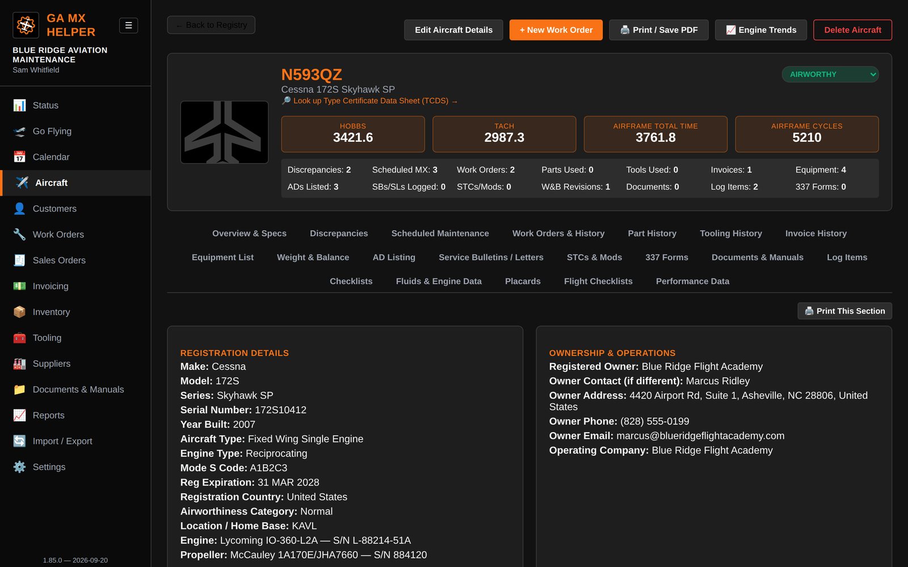The width and height of the screenshot is (908, 567).
Task: Switch to Overview & Specs tab
Action: point(249,234)
